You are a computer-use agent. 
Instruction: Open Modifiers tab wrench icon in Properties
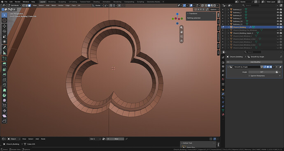pyautogui.click(x=223, y=94)
